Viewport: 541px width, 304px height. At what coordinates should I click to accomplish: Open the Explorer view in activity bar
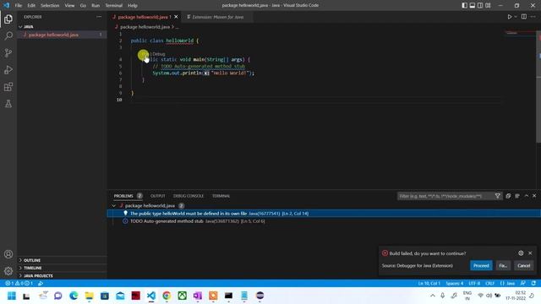[x=8, y=19]
